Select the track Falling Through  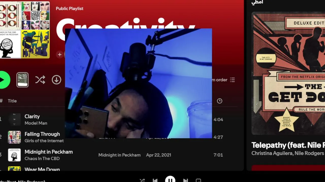(x=42, y=134)
